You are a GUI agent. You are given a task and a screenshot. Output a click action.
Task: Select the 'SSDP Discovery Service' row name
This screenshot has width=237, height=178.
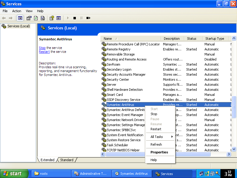click(x=124, y=100)
